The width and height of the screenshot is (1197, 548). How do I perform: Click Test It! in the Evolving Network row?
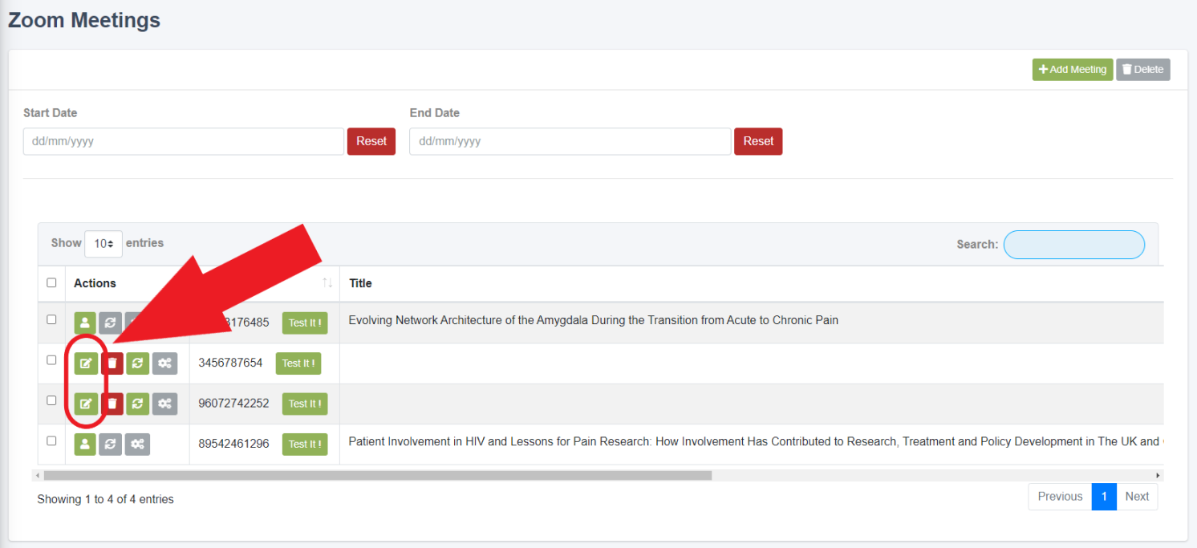(305, 323)
